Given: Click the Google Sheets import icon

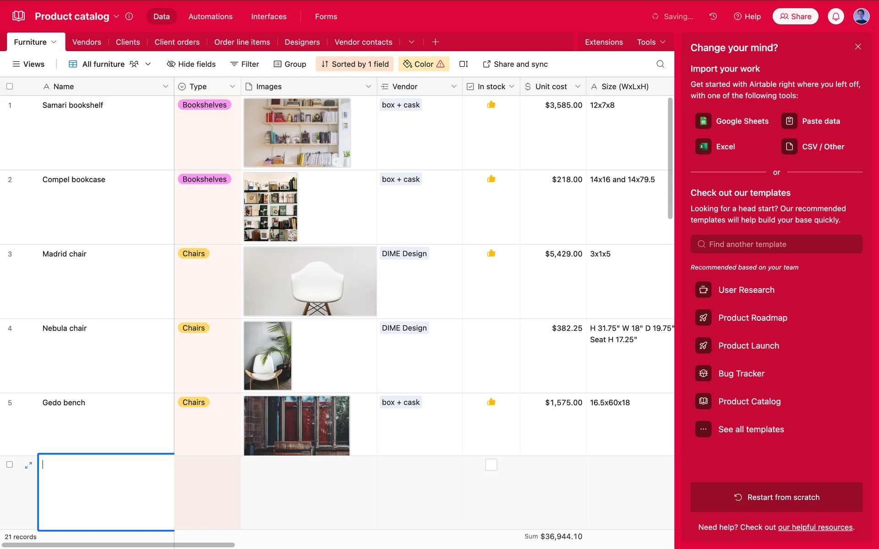Looking at the screenshot, I should click(703, 121).
